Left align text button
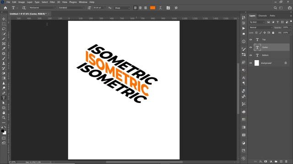The image size is (293, 164). (x=136, y=8)
